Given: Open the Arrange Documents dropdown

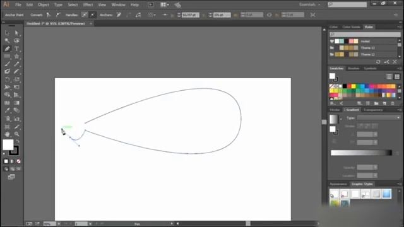Looking at the screenshot, I should (x=165, y=4).
